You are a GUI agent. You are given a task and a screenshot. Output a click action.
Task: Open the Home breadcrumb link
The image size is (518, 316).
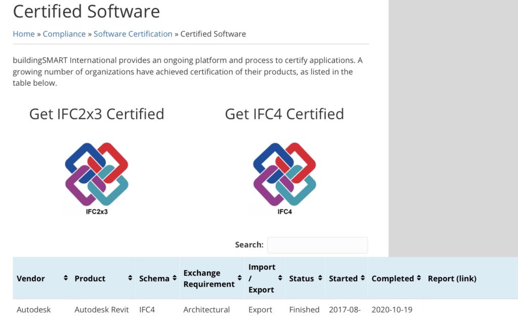pos(23,34)
